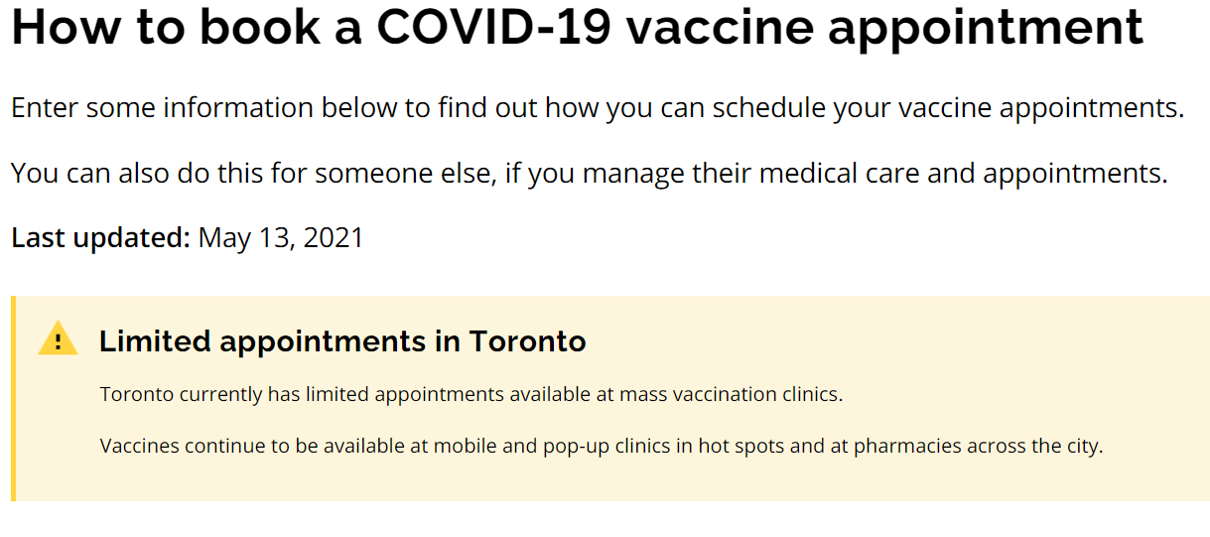Click the yellow warning triangle icon
The width and height of the screenshot is (1210, 537).
[x=58, y=339]
